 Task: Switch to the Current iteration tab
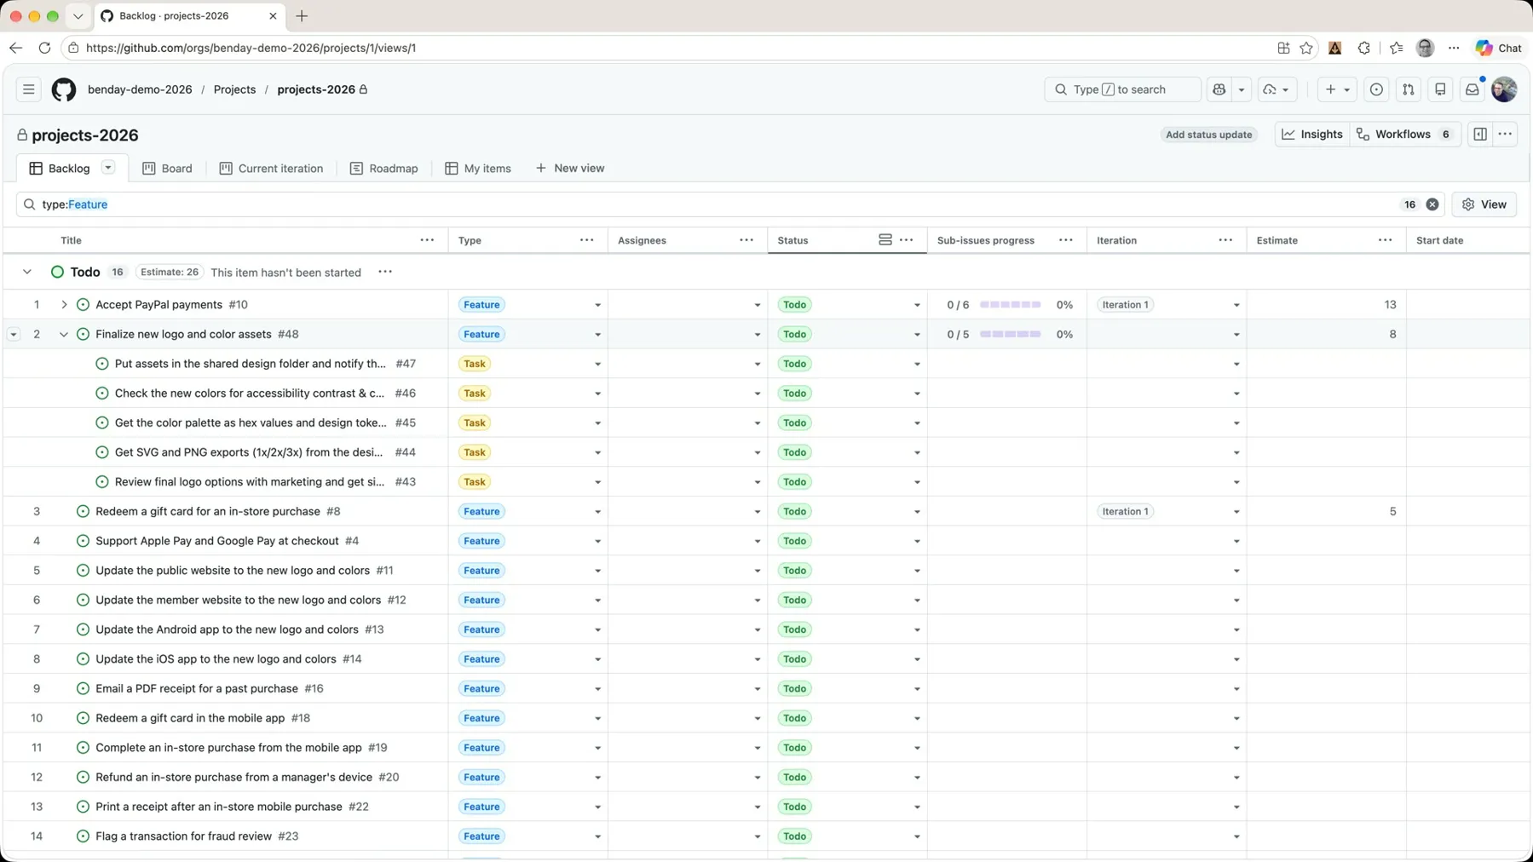pyautogui.click(x=271, y=169)
